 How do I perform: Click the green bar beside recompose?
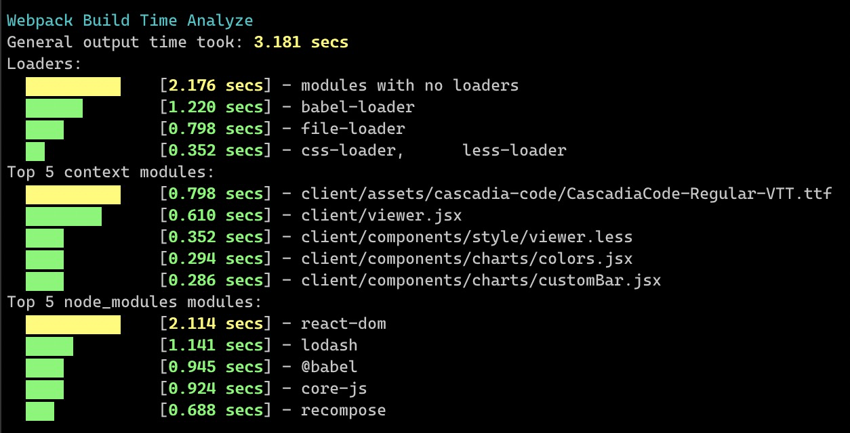40,411
